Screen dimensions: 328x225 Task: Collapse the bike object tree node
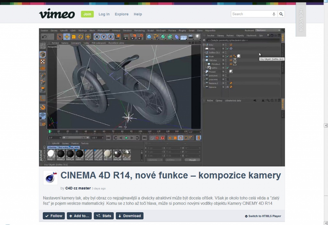pyautogui.click(x=204, y=45)
